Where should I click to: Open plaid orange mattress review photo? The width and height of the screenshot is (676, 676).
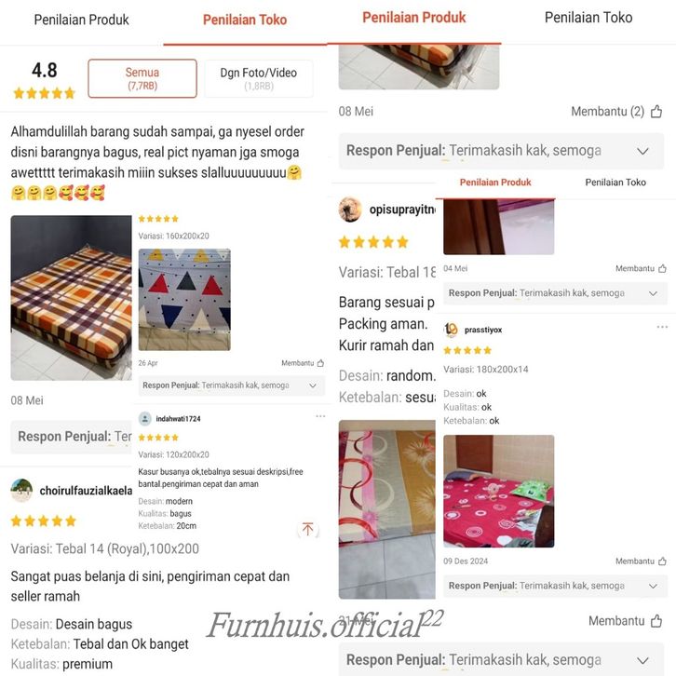click(x=71, y=297)
